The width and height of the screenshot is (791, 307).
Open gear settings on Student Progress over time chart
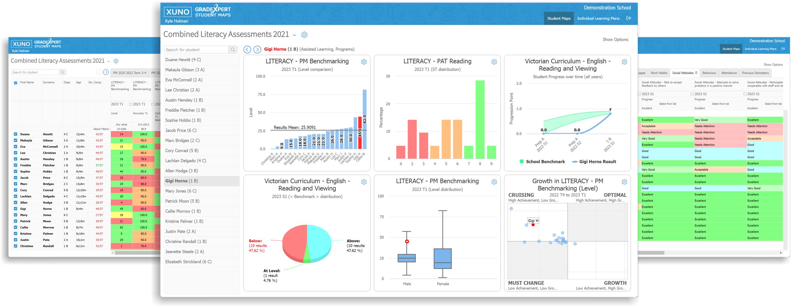coord(624,62)
